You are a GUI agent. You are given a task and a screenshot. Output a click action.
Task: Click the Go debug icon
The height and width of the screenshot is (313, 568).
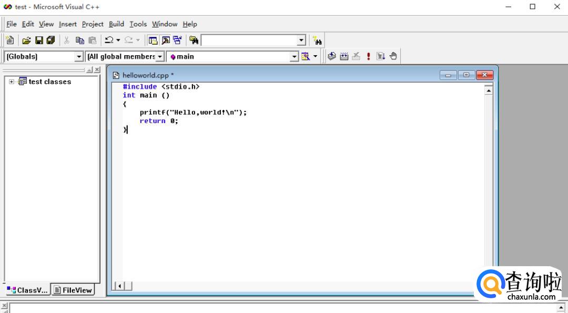(x=381, y=56)
